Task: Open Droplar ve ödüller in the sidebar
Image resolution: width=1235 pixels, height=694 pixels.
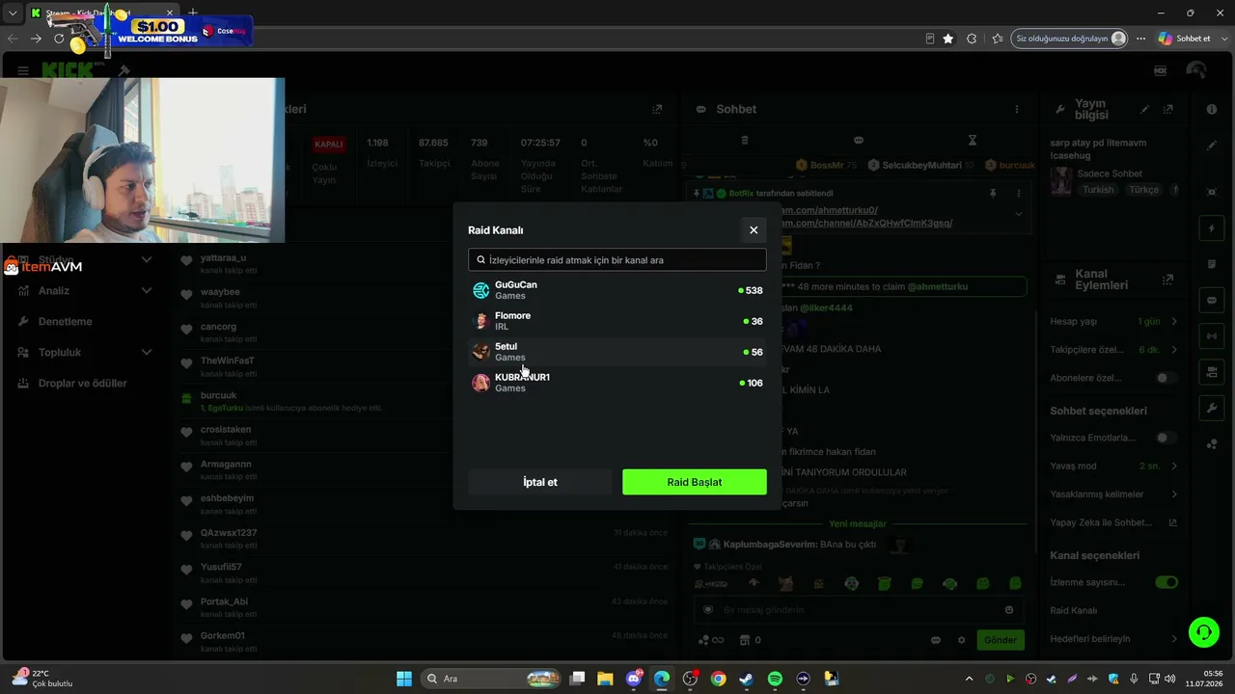Action: [85, 383]
